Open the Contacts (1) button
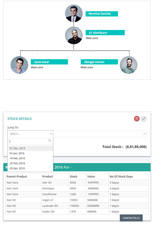Screen dimensions: 154x232 (131, 218)
